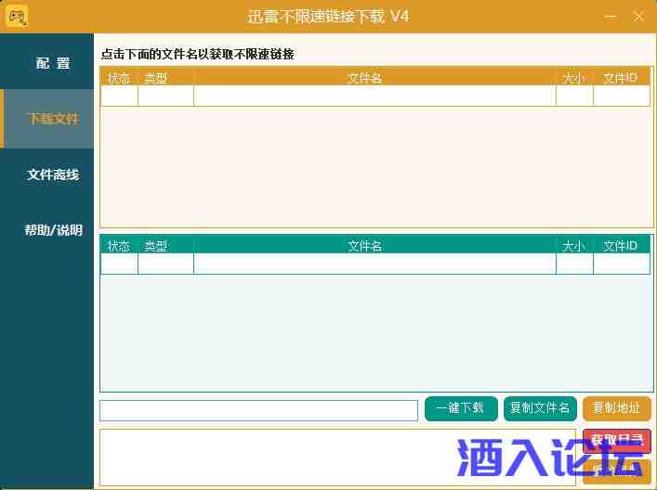Close the 迅雷不限速链接下载 window
Screen dimensions: 657x490
pos(638,17)
